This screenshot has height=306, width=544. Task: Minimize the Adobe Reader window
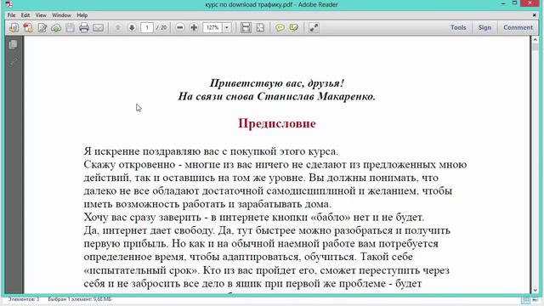pos(503,3)
